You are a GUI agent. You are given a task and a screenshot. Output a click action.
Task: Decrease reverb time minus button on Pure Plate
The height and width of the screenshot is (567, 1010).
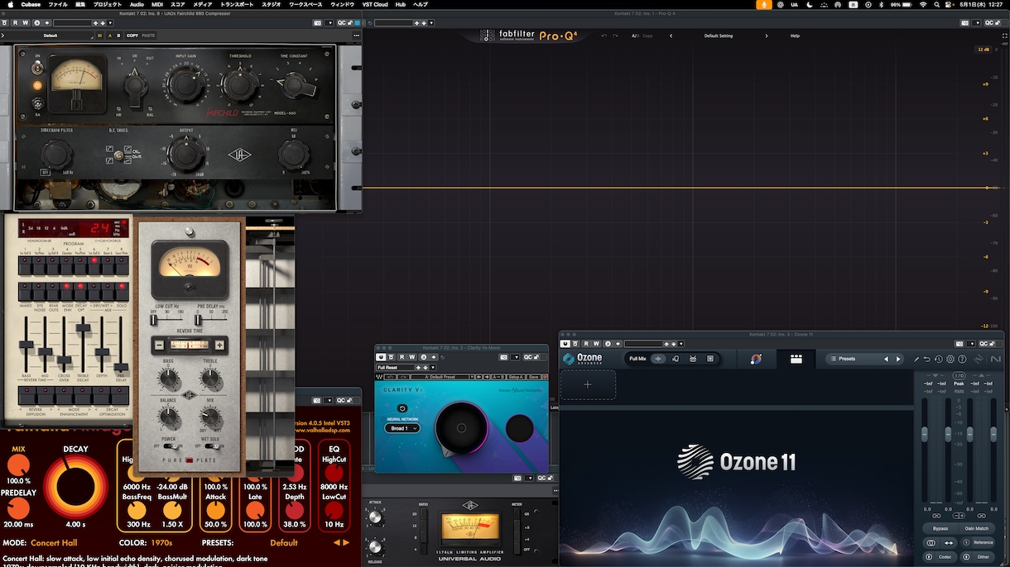coord(158,345)
